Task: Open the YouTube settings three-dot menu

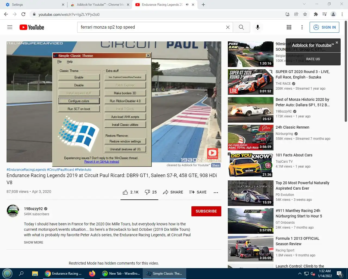Action: [302, 27]
